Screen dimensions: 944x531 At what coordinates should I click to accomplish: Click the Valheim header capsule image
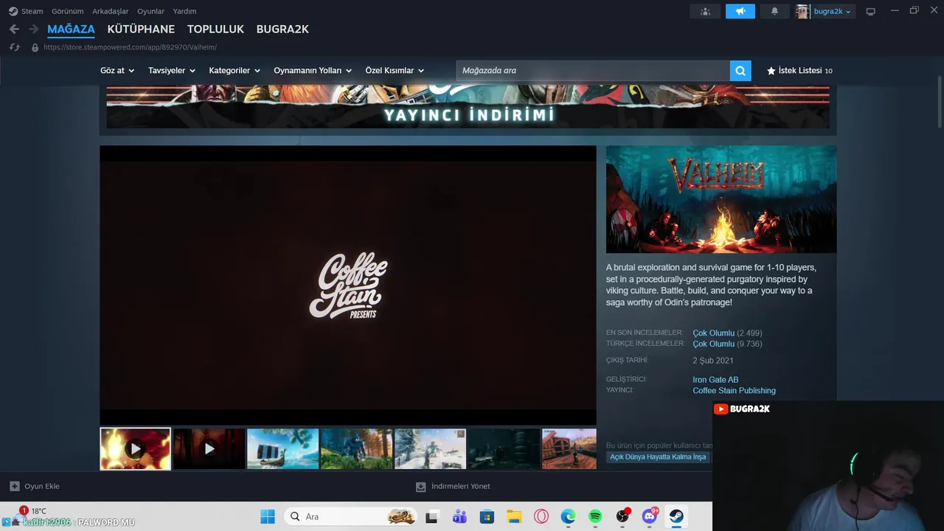click(721, 199)
